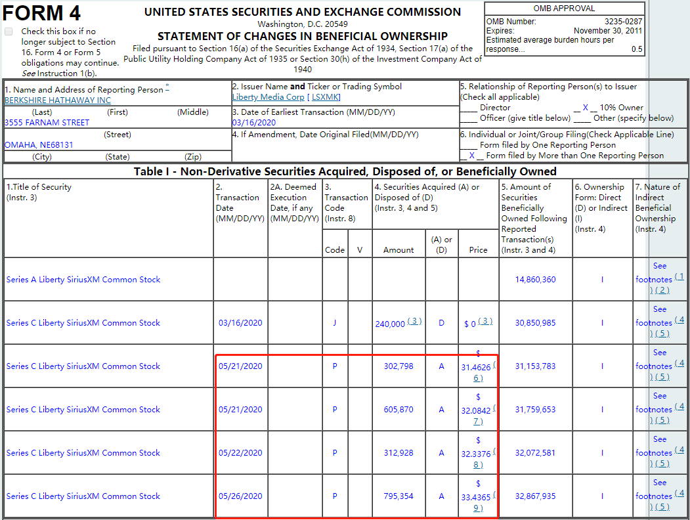Click the 302,798 acquired amount

click(399, 366)
